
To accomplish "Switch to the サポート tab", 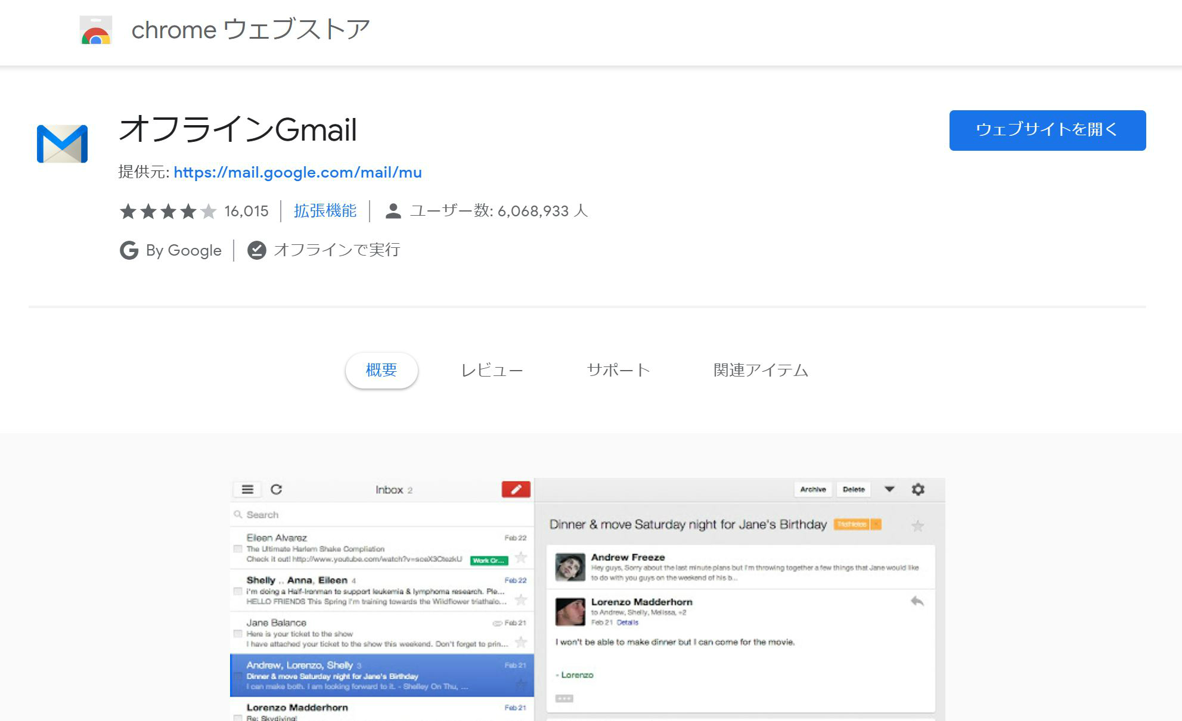I will (x=618, y=371).
